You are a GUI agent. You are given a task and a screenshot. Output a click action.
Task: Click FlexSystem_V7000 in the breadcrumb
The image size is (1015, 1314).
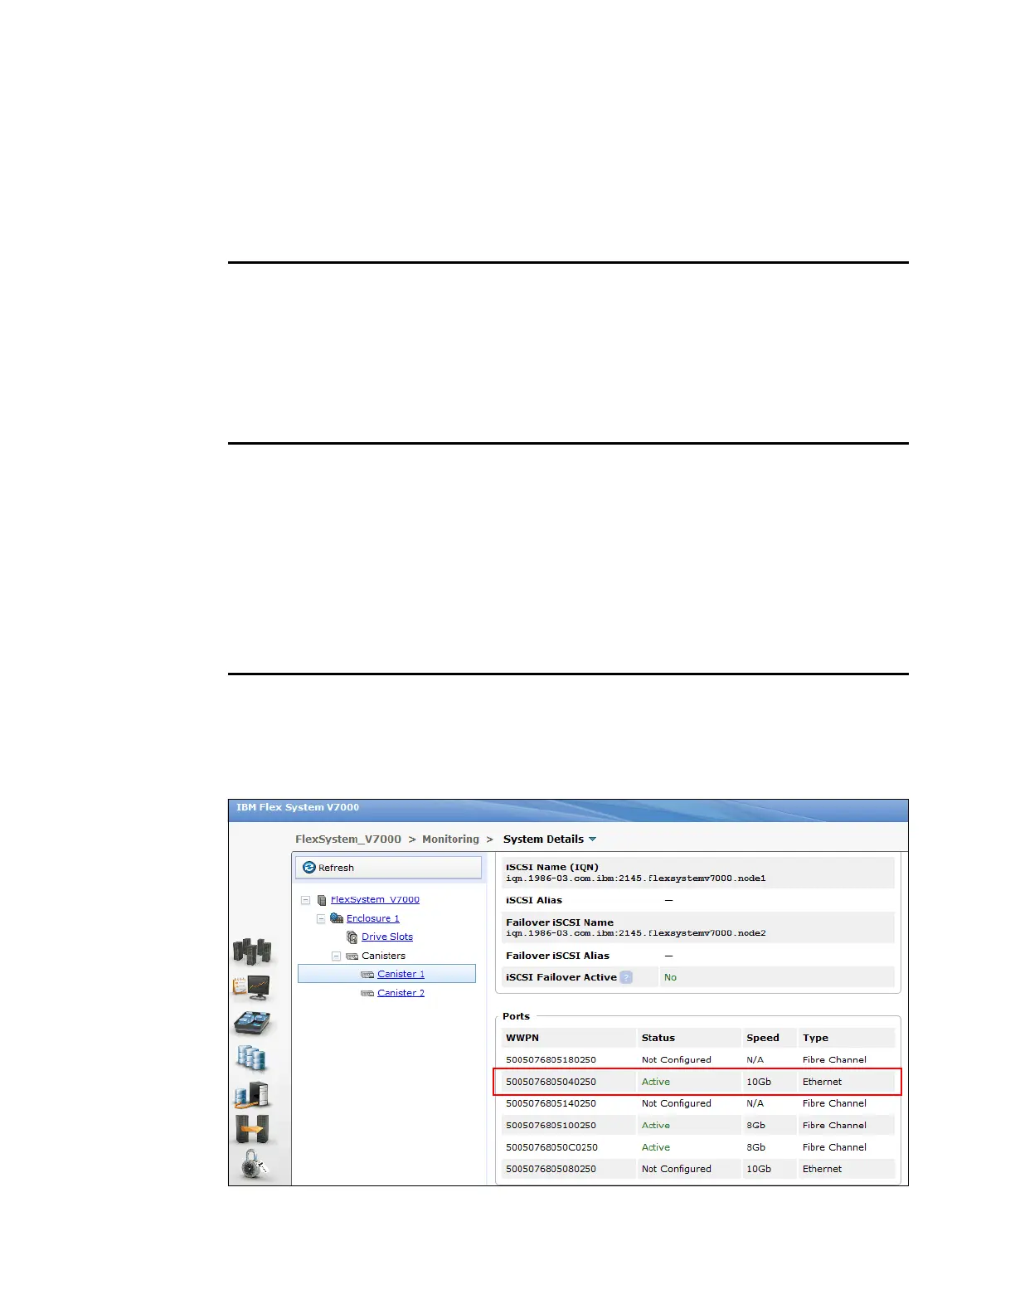click(348, 839)
